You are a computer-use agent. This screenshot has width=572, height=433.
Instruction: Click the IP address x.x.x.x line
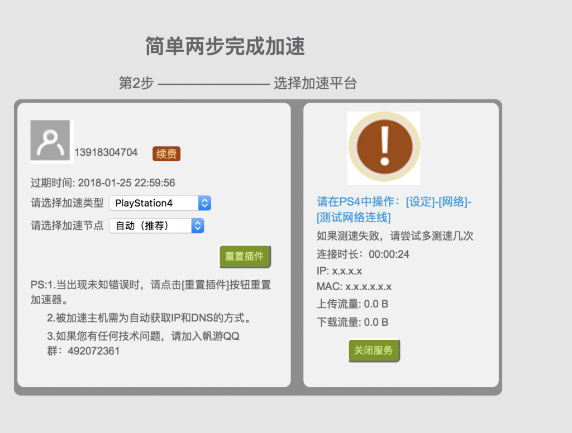click(339, 271)
